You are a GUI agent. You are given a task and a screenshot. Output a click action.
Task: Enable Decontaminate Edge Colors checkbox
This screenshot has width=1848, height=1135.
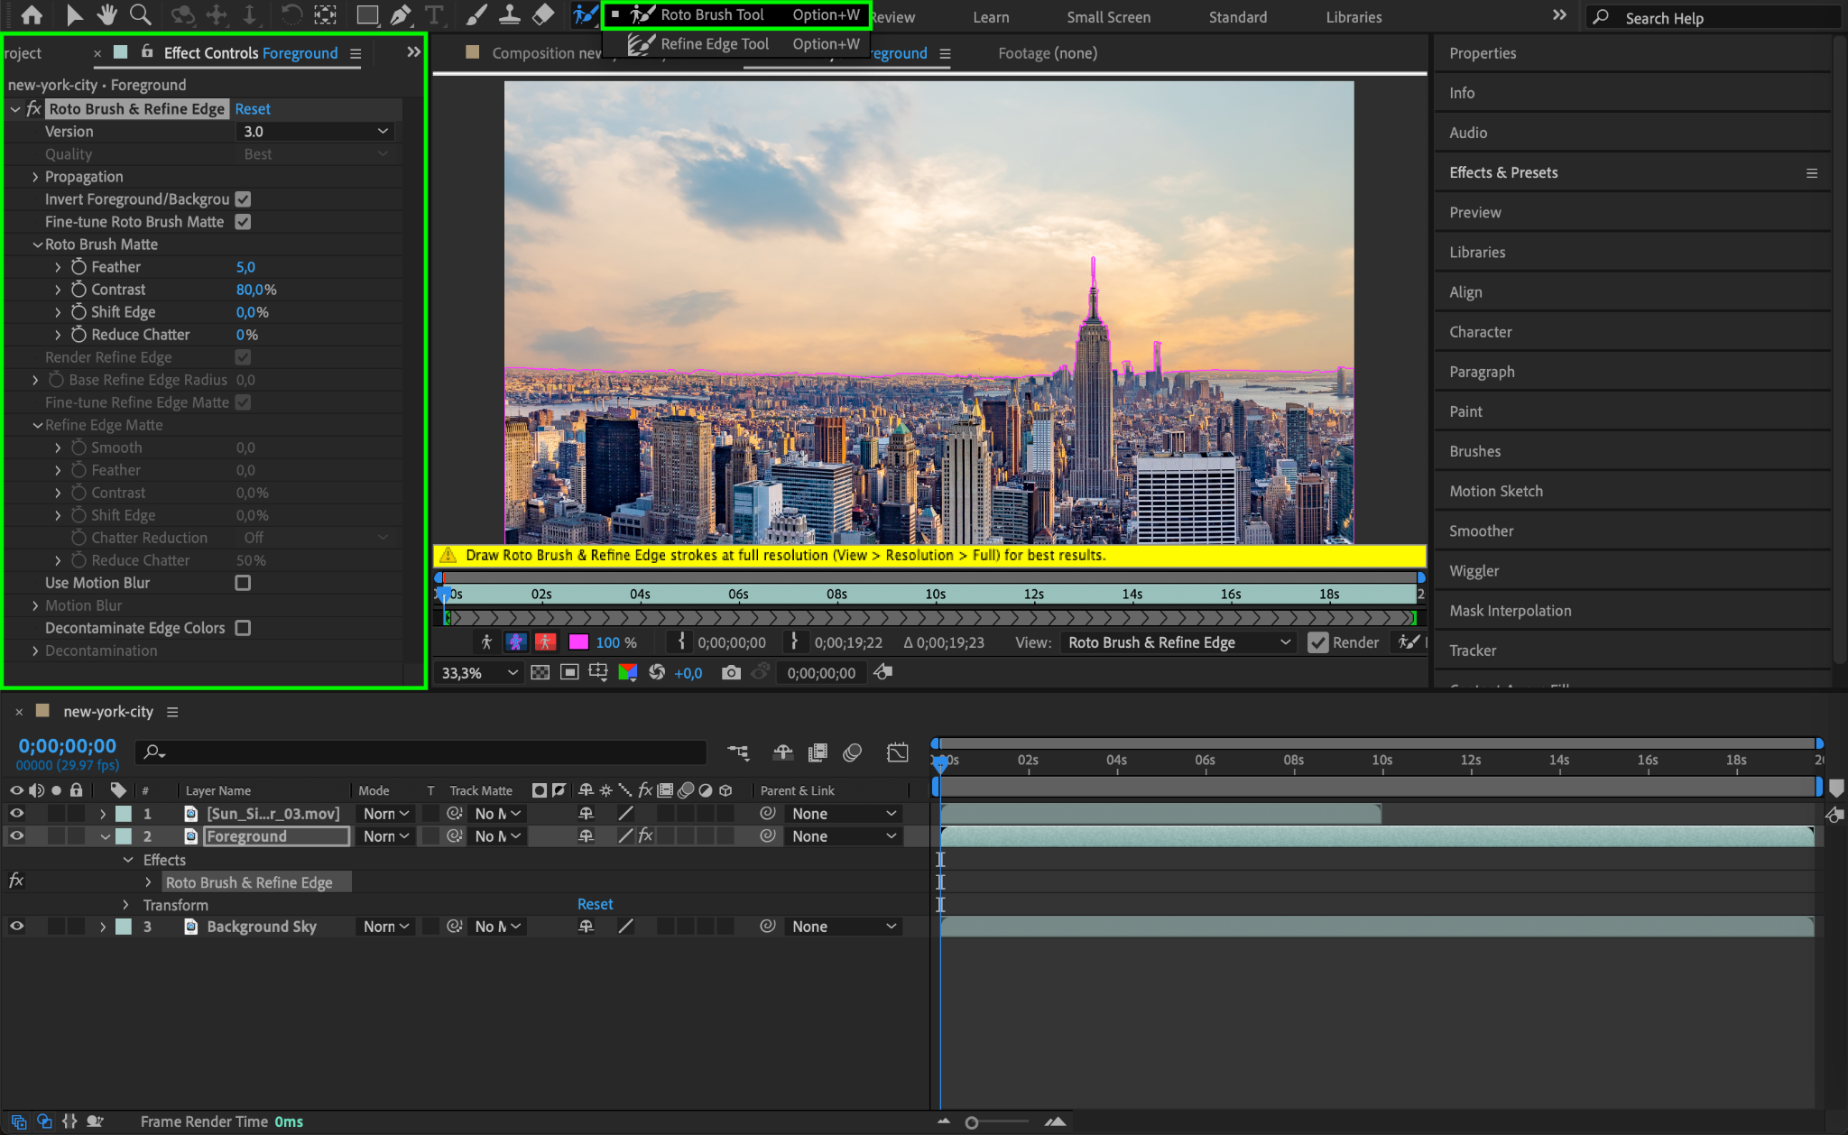pyautogui.click(x=243, y=628)
